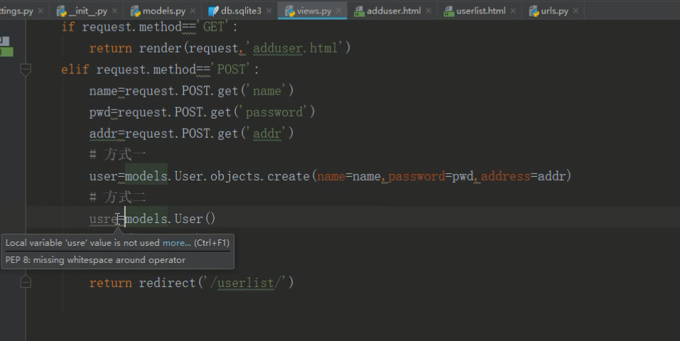Click the views.py Python file icon

click(290, 11)
